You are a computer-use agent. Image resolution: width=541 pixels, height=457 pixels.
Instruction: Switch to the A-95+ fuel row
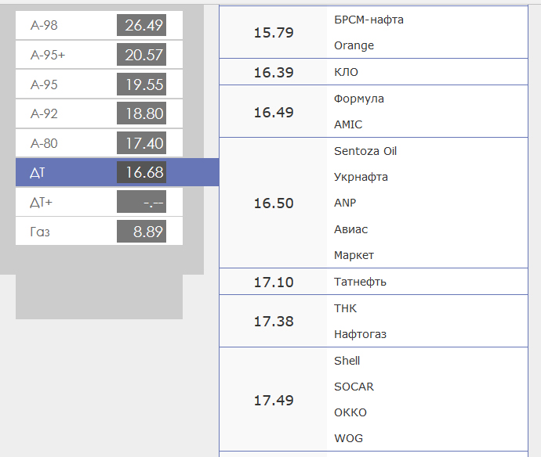point(99,55)
